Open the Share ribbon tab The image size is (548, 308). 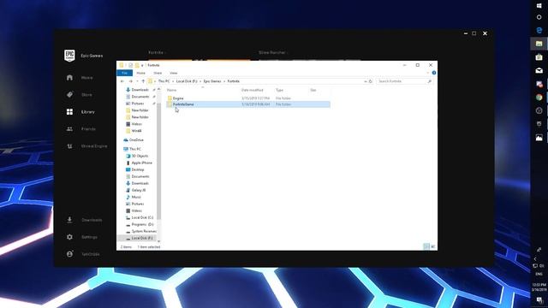pos(158,73)
